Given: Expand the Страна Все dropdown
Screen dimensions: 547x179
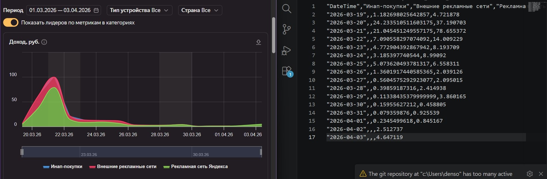Looking at the screenshot, I should coord(200,10).
